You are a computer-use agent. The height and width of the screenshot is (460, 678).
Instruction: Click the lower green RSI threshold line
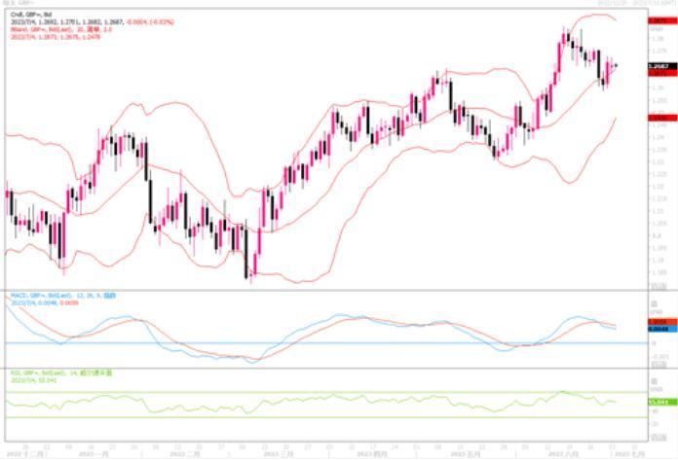tap(292, 418)
